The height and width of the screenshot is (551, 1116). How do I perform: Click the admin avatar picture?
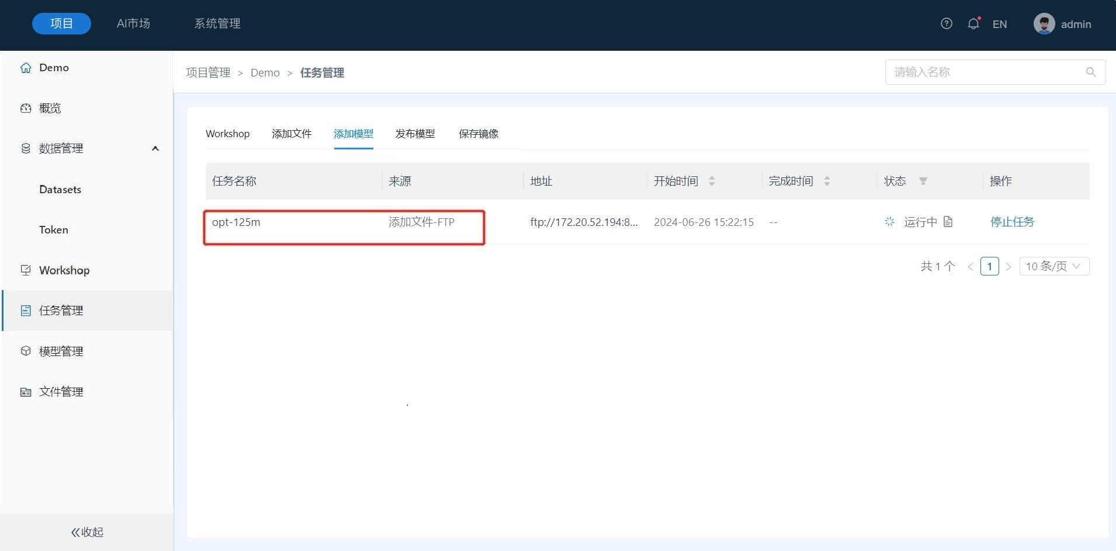1044,24
